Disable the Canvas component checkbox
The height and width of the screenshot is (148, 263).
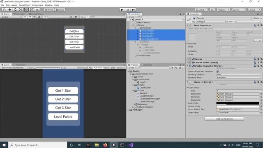click(x=193, y=59)
